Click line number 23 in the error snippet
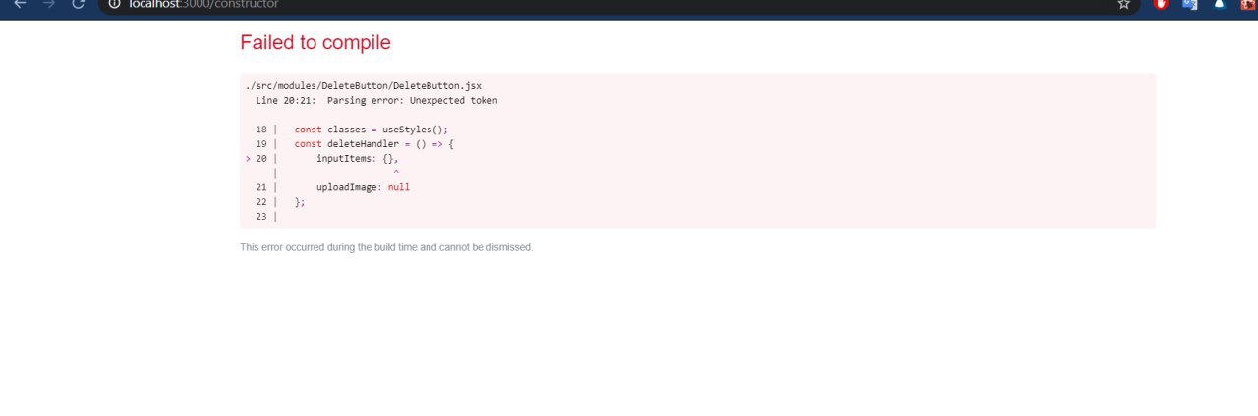The image size is (1258, 416). coord(261,216)
